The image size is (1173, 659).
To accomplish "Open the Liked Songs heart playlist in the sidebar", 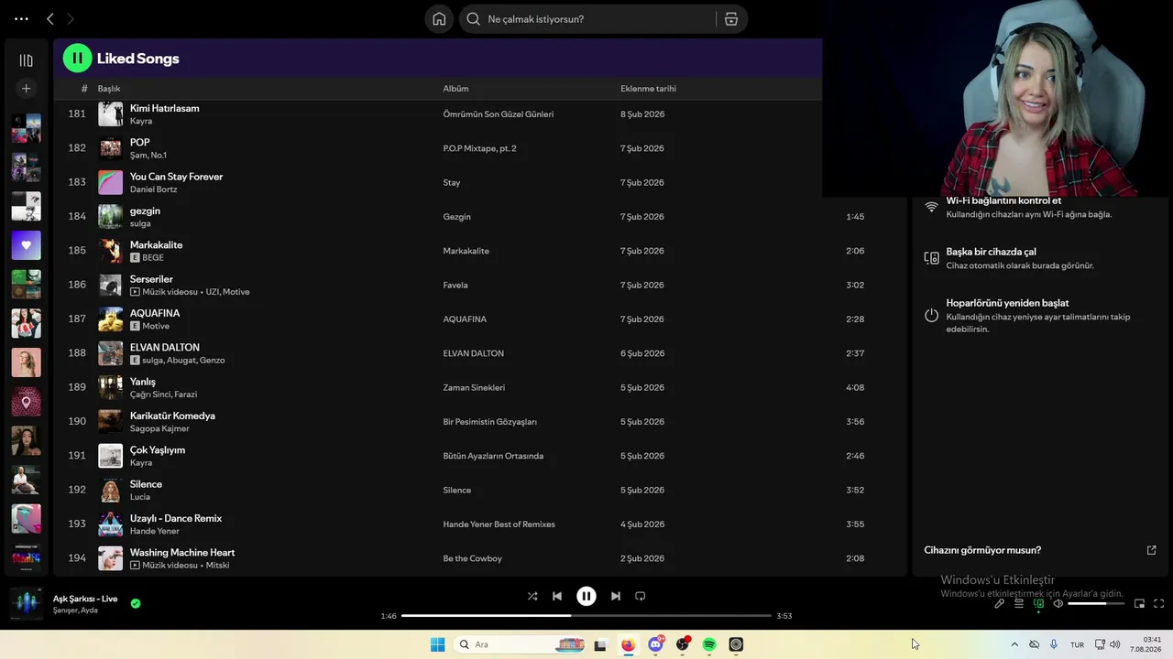I will click(x=26, y=245).
